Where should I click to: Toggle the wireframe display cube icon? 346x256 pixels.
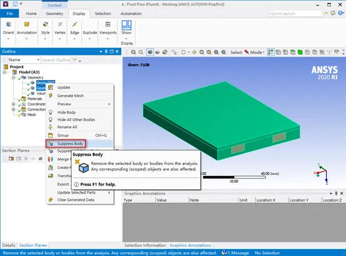(x=157, y=52)
